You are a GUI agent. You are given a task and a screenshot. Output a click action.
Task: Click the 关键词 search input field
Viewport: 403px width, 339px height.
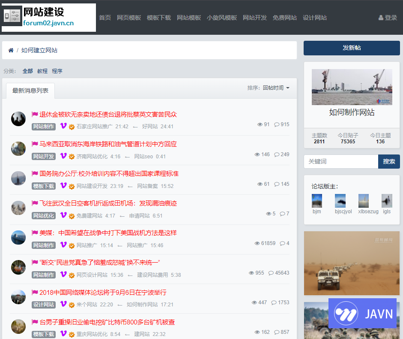pos(341,161)
